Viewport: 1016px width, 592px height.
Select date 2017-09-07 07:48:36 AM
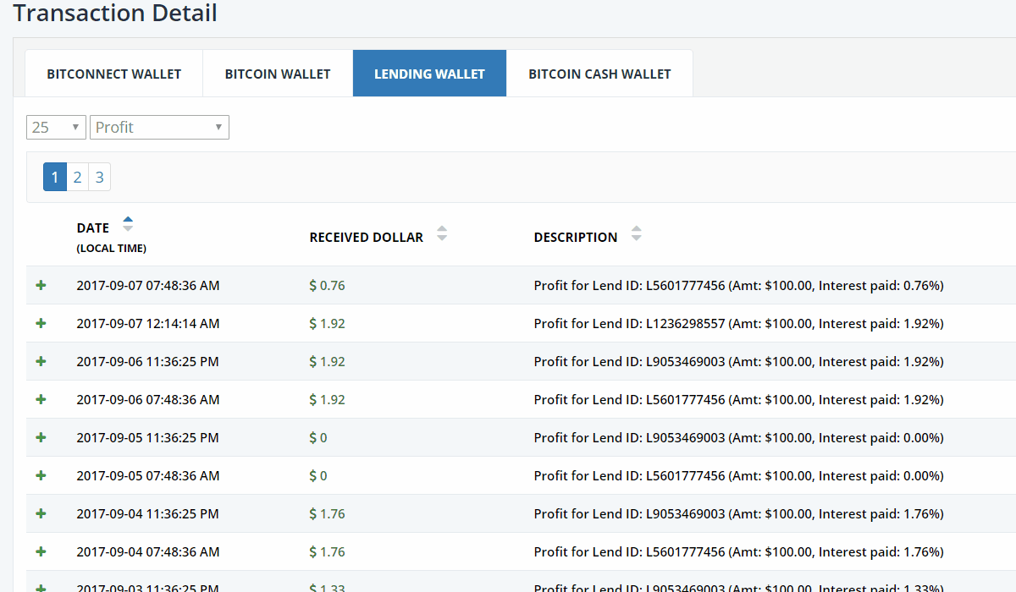click(148, 286)
